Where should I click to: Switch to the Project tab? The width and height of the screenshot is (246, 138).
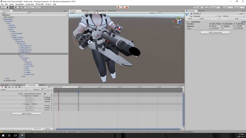[5, 85]
